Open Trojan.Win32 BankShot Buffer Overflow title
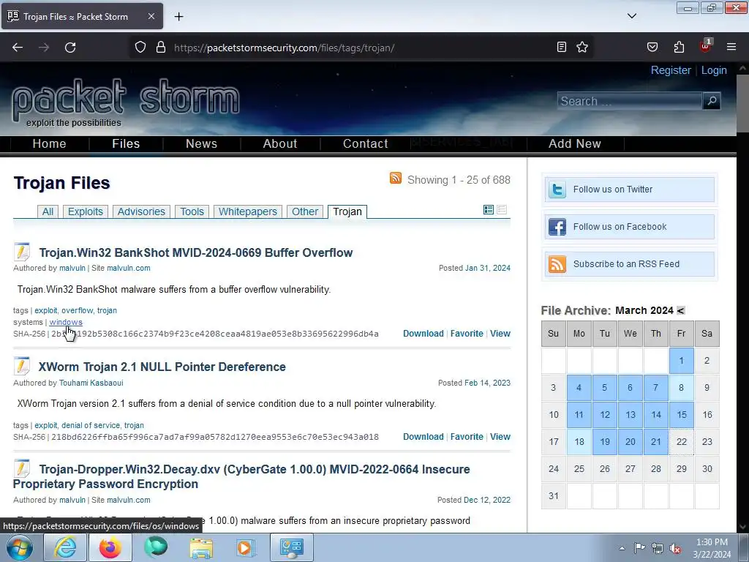The image size is (749, 562). pos(196,252)
